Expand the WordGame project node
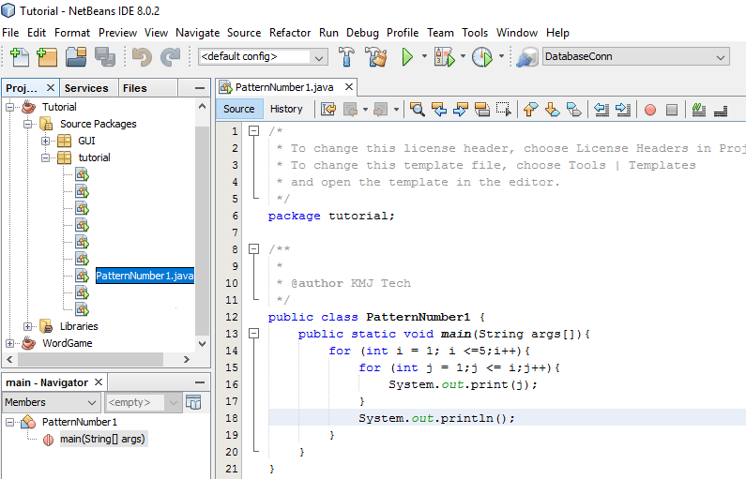This screenshot has height=479, width=746. click(x=10, y=343)
